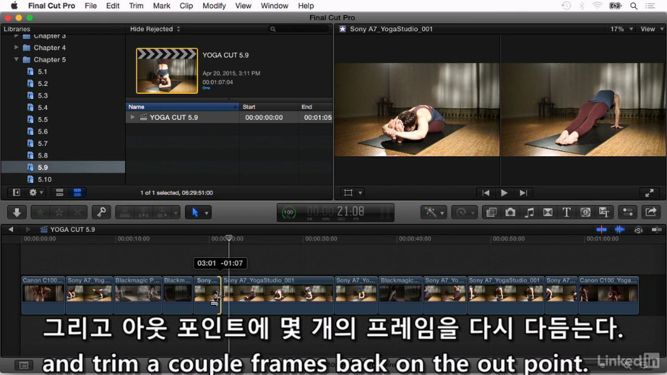This screenshot has height=375, width=667.
Task: Sort browser by Name column
Action: (x=183, y=106)
